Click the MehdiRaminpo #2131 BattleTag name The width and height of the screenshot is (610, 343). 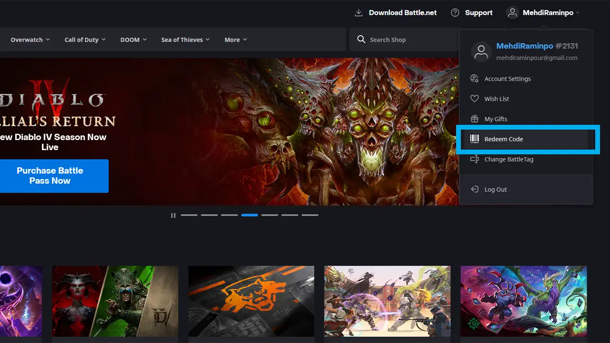[x=537, y=46]
